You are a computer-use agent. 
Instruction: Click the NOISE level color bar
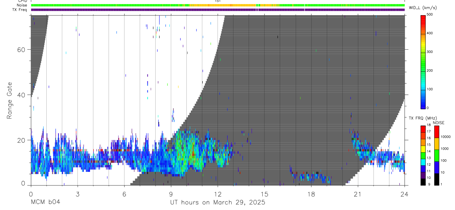437,155
